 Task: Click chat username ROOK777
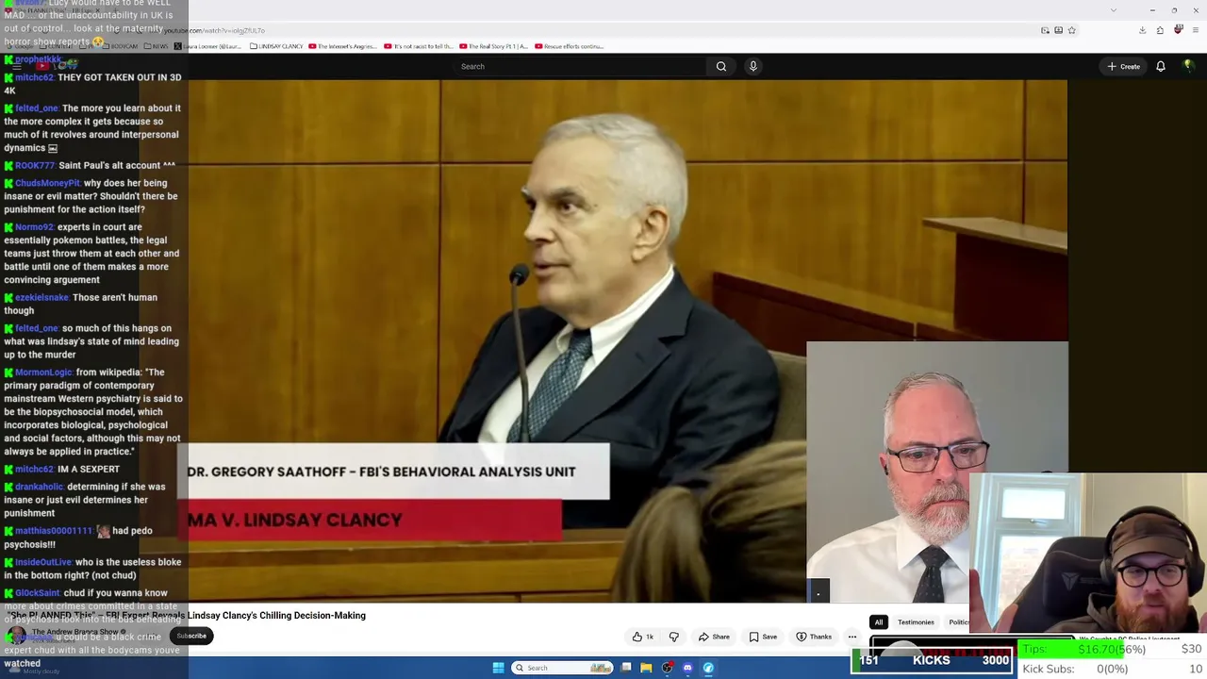coord(35,166)
